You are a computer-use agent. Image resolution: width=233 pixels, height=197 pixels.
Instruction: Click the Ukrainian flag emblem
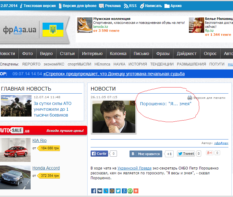[x=53, y=30]
